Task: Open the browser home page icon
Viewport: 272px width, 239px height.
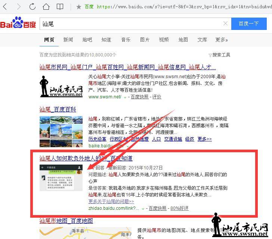Action: 46,7
